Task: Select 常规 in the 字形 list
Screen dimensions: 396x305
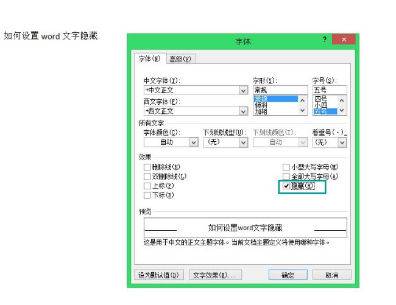Action: 275,99
